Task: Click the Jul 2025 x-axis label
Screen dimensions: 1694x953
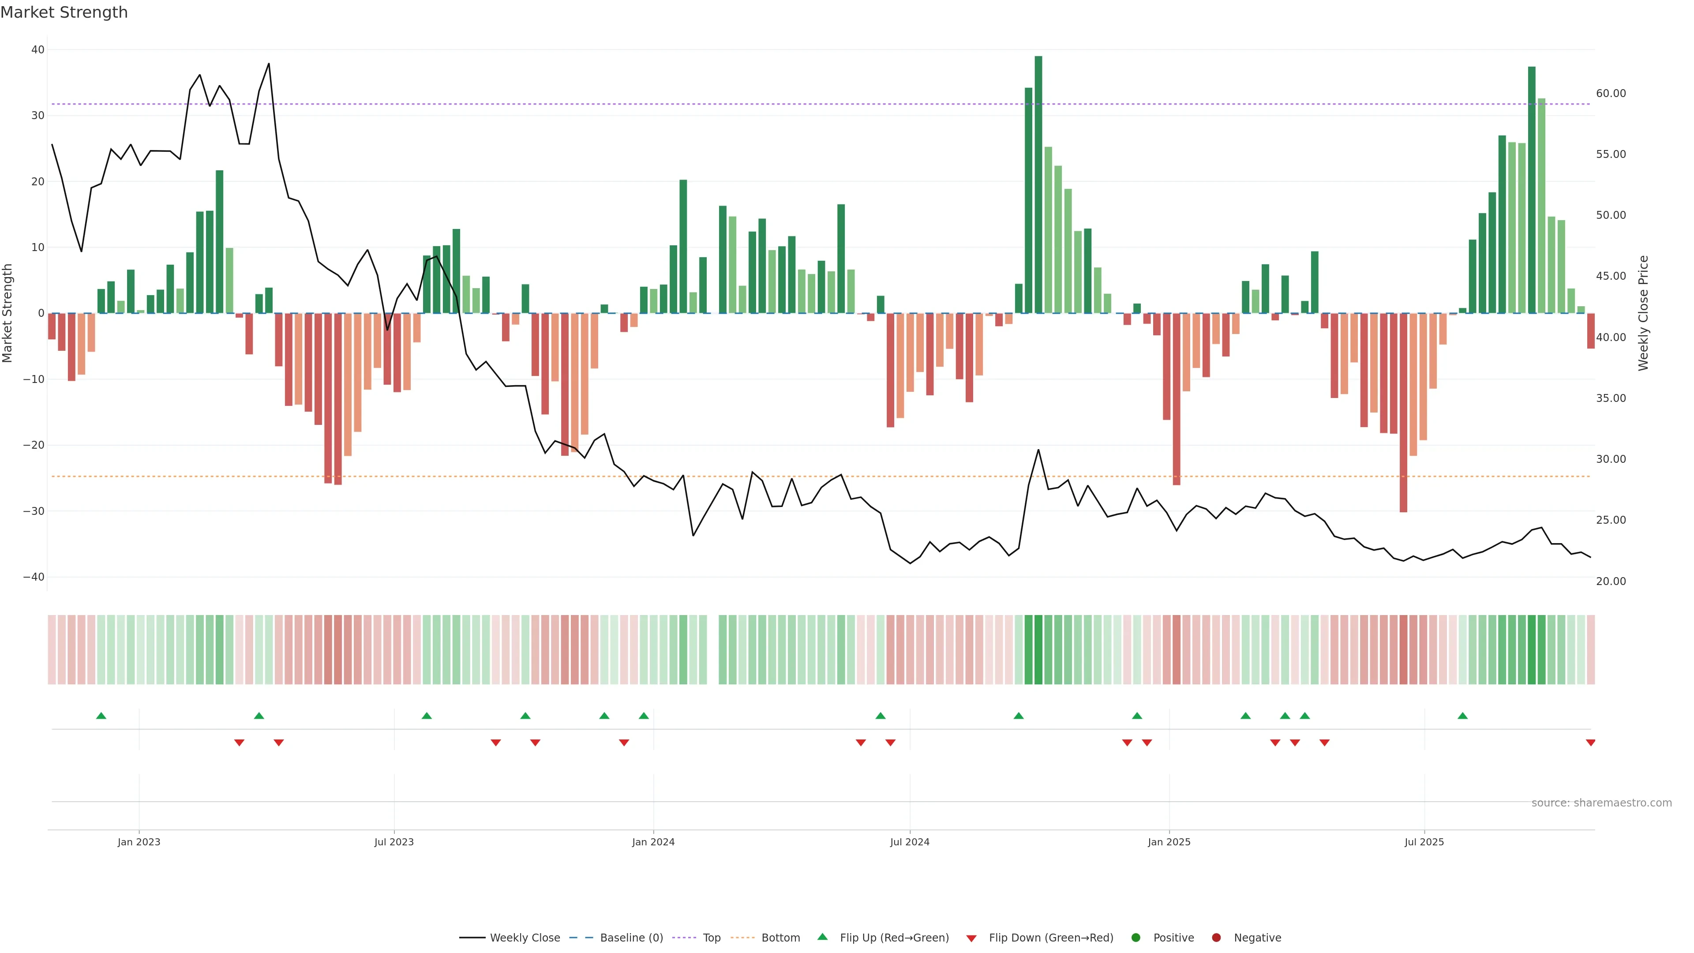Action: pyautogui.click(x=1424, y=842)
